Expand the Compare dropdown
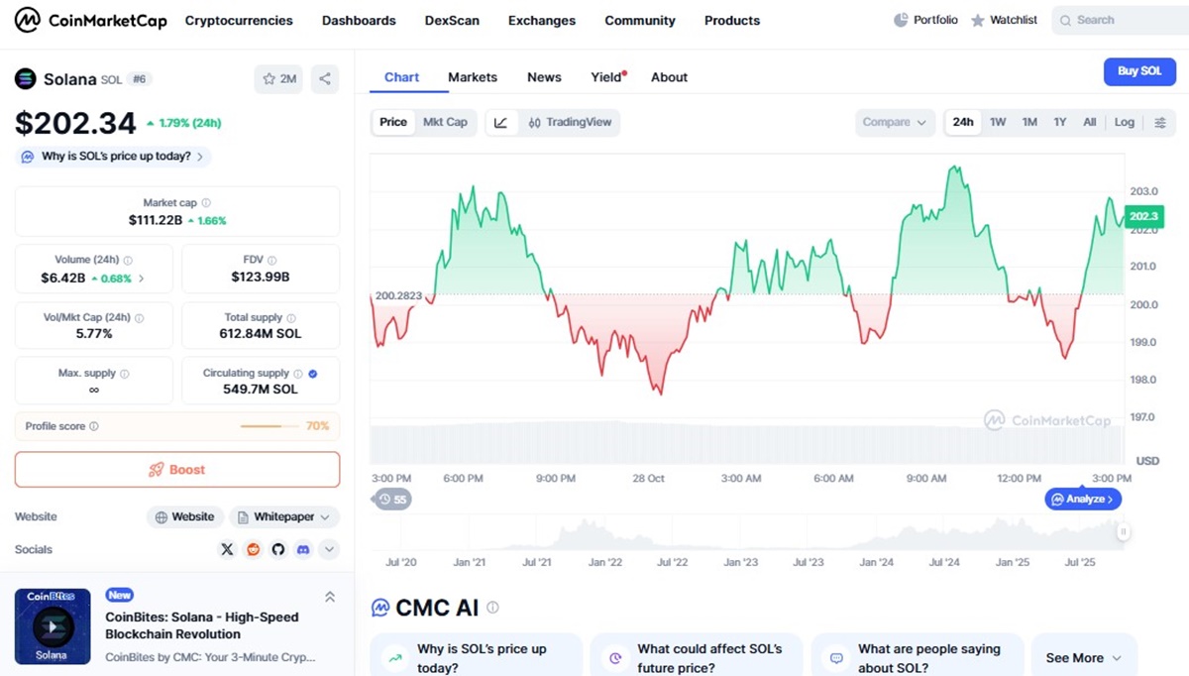 pyautogui.click(x=895, y=123)
